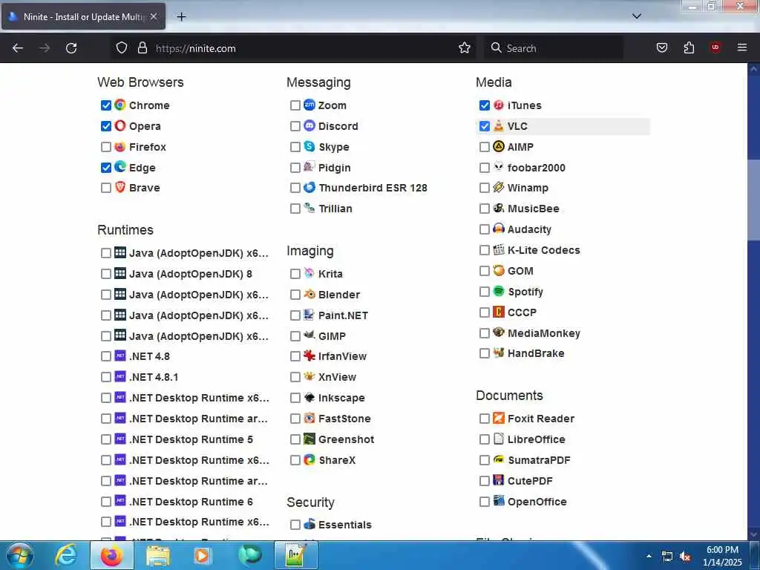Click the Brave lion icon

coord(120,187)
